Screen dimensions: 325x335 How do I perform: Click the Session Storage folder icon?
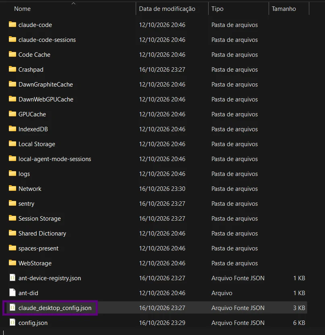pyautogui.click(x=12, y=218)
